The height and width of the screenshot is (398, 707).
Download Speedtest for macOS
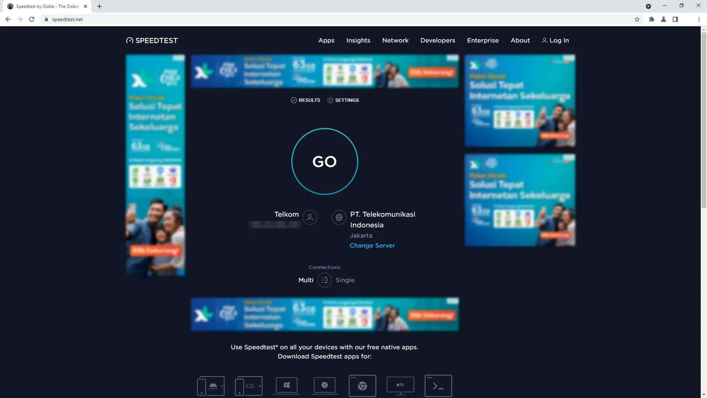click(325, 385)
